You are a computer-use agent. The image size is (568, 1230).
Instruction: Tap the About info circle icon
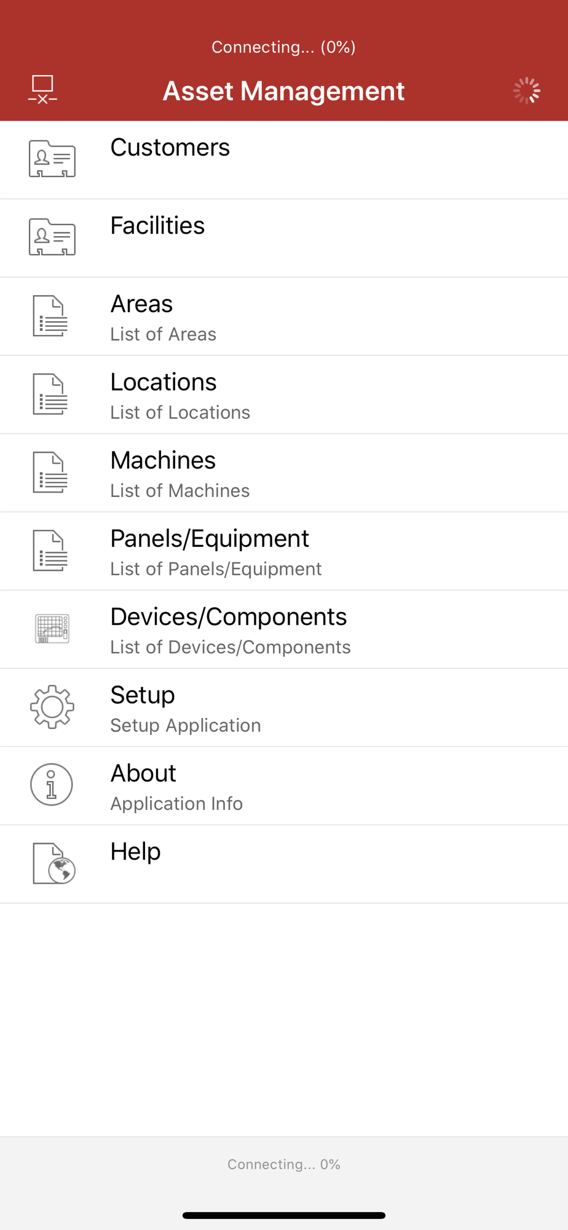[52, 785]
